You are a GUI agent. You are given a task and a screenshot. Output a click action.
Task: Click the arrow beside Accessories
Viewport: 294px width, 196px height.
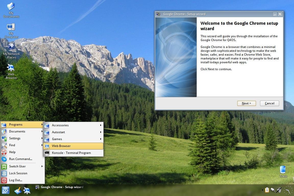(101, 125)
